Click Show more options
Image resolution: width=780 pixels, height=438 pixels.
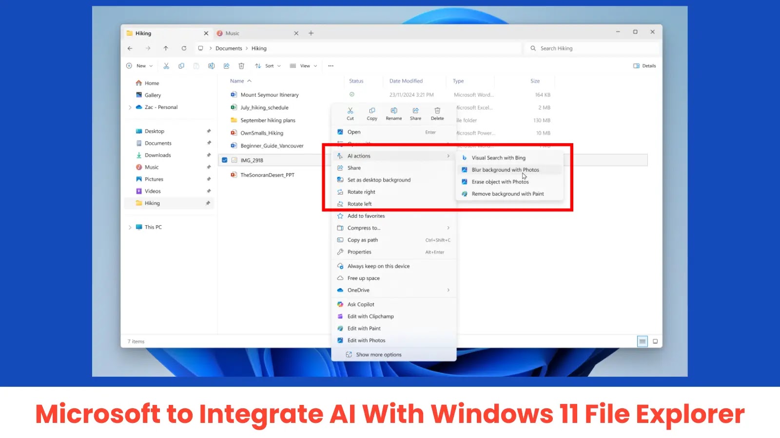pos(393,355)
